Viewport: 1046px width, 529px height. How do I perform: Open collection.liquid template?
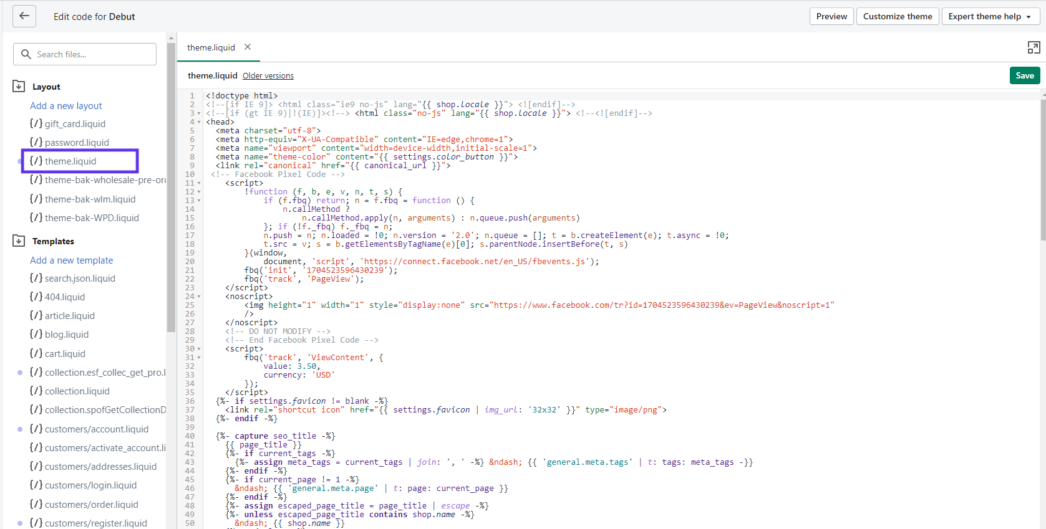tap(69, 391)
